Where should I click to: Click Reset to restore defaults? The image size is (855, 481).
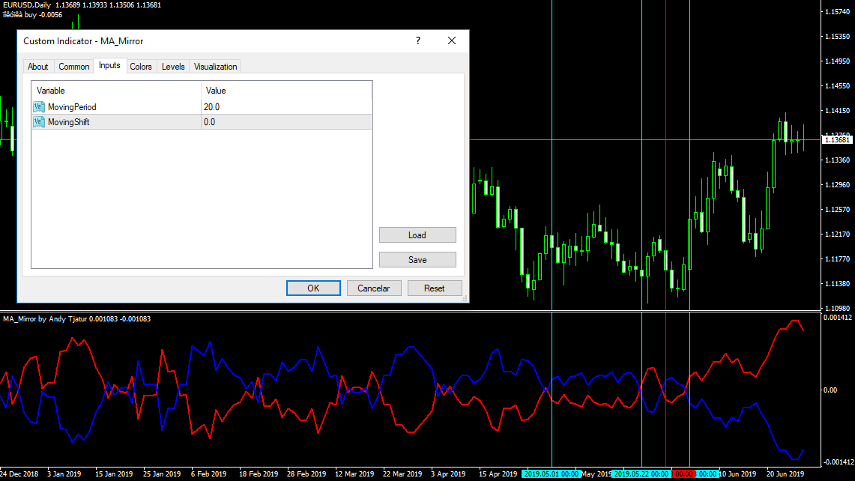pyautogui.click(x=435, y=288)
